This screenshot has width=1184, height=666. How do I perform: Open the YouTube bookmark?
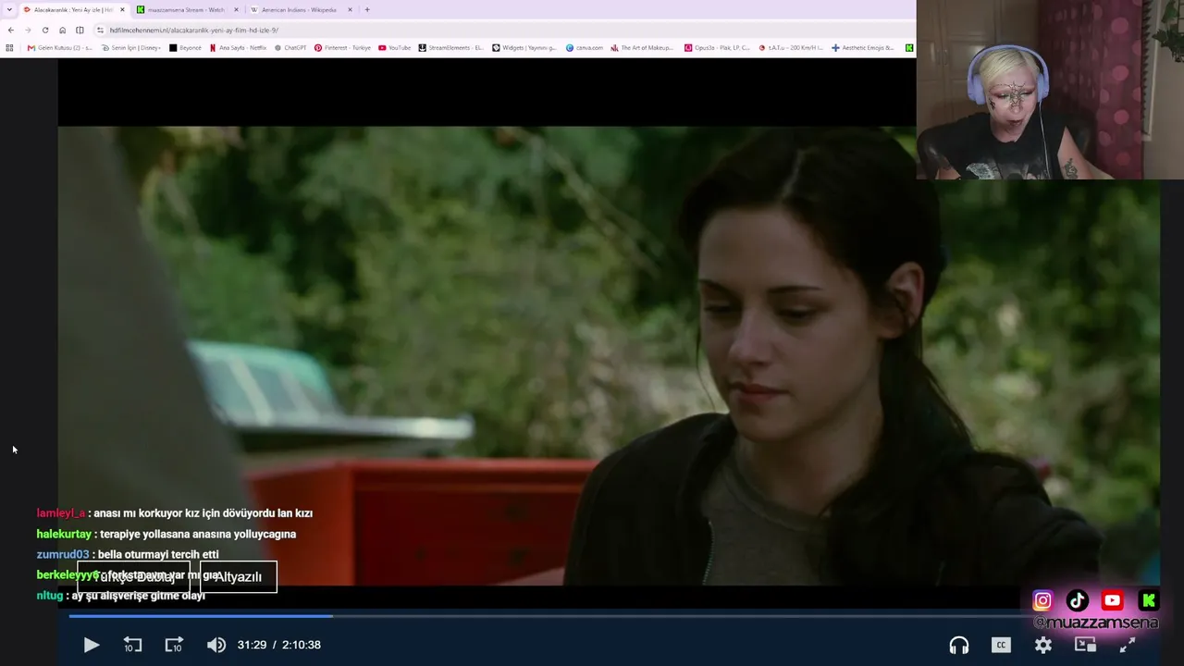394,47
